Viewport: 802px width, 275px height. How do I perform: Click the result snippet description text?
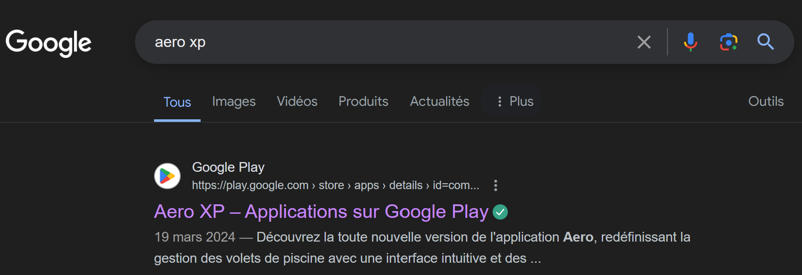[x=422, y=247]
